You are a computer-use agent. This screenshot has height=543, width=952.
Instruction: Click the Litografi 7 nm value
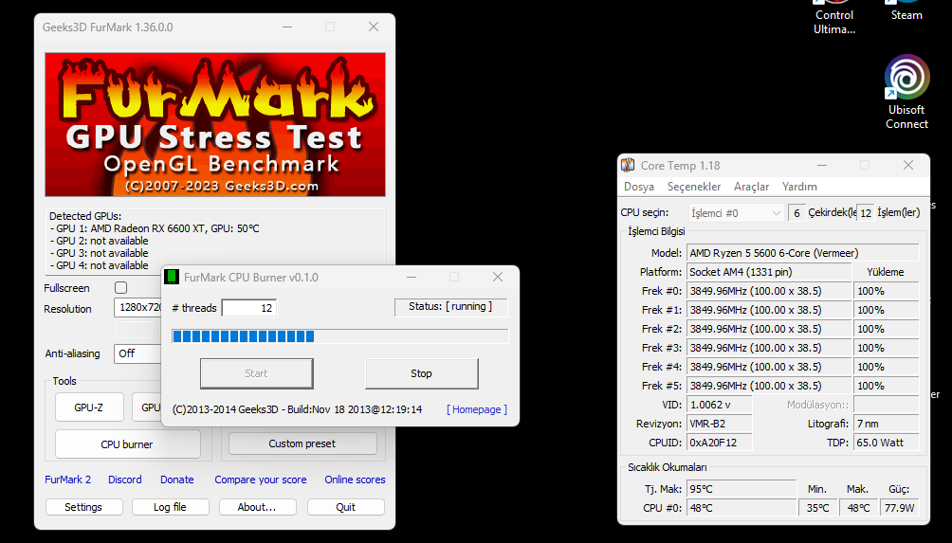point(886,424)
